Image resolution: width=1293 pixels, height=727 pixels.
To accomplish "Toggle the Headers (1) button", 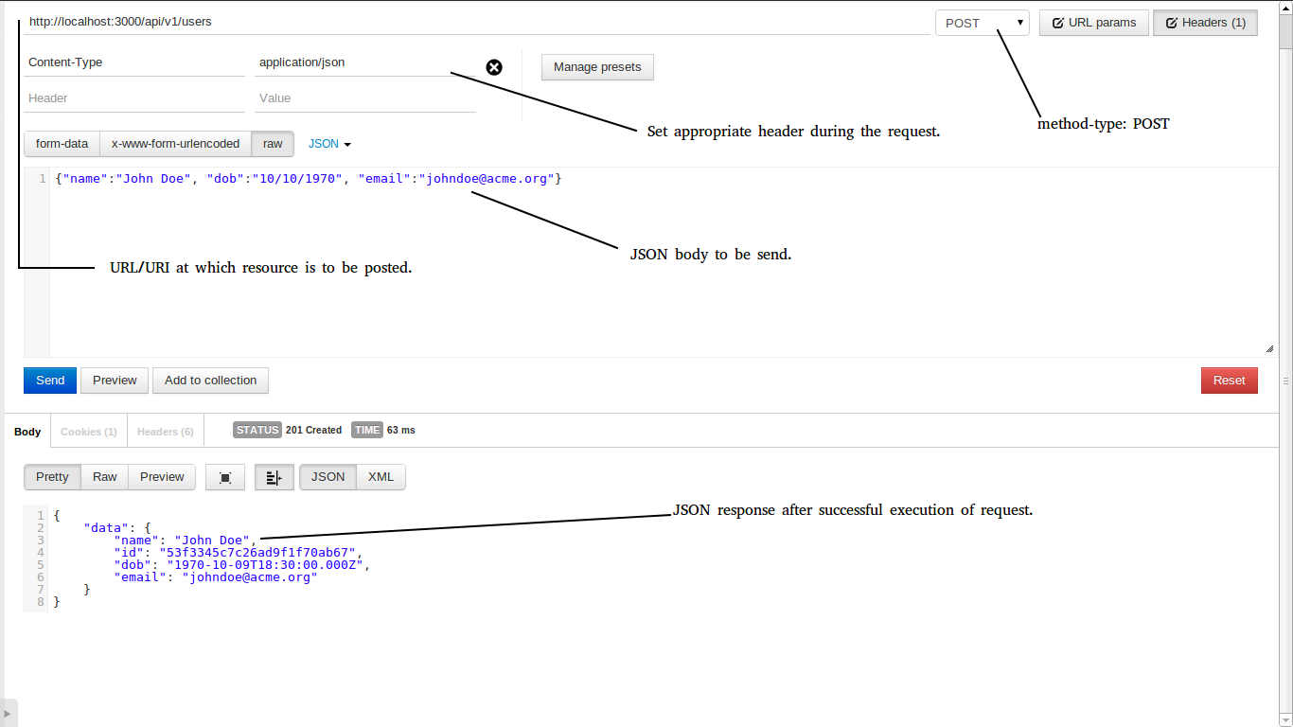I will click(x=1205, y=23).
